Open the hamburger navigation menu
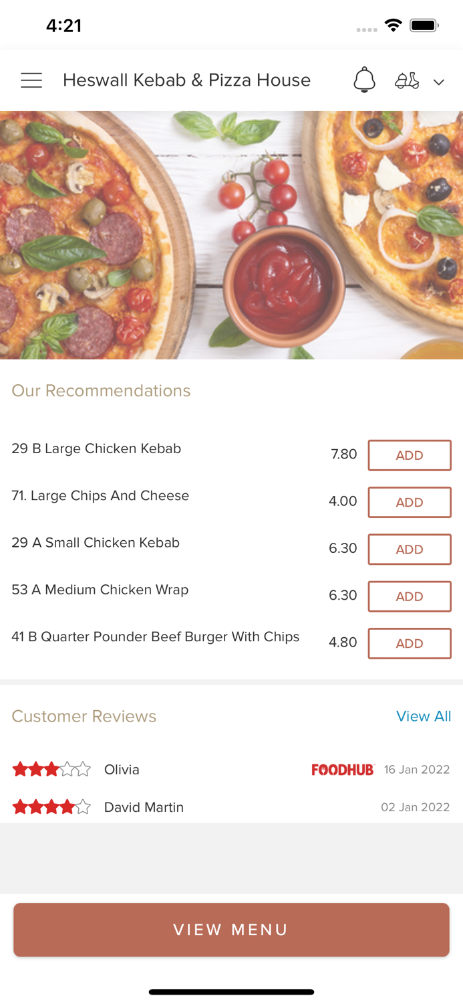Screen dimensions: 463x1004 click(x=31, y=80)
